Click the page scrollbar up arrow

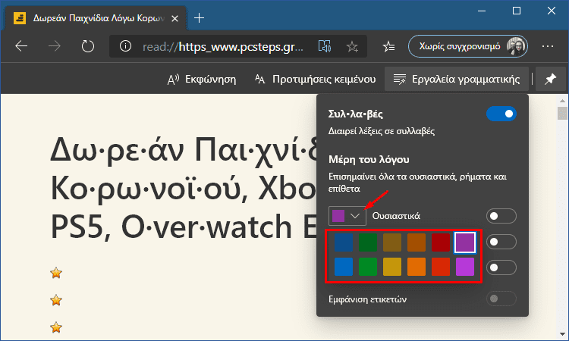point(562,100)
